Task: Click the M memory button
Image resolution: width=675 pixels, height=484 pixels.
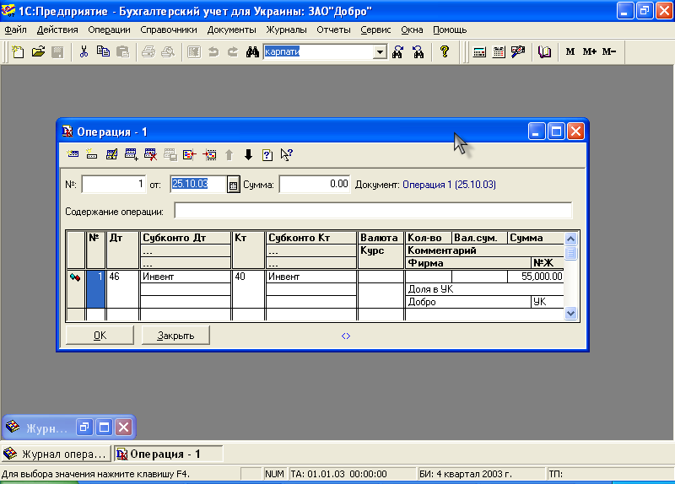Action: coord(570,51)
